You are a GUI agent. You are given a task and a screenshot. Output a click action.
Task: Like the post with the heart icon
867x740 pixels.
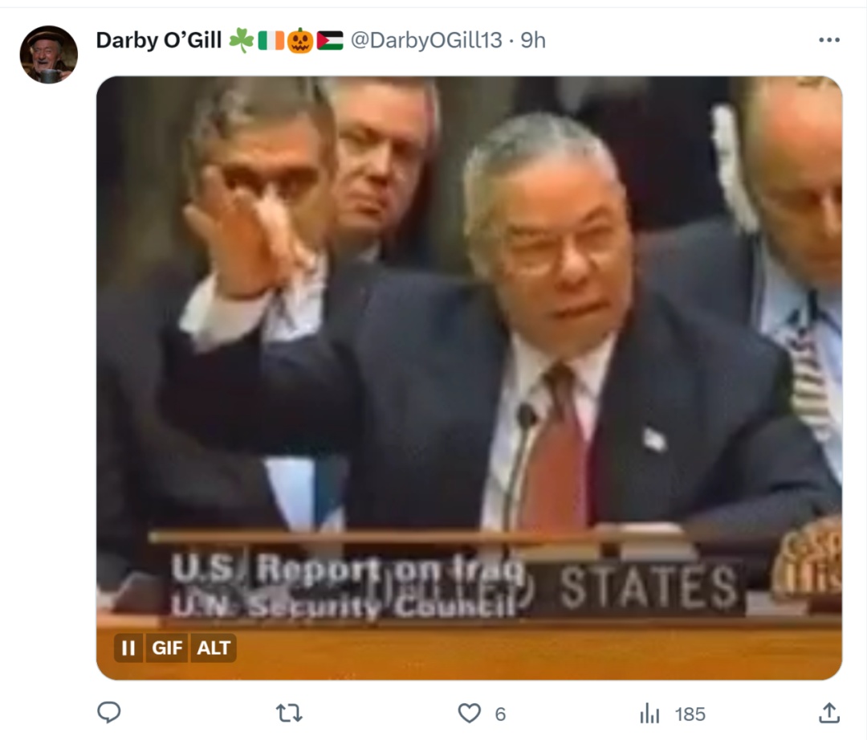(x=470, y=713)
